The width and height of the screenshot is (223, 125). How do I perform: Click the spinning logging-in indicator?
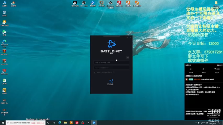pos(111,81)
